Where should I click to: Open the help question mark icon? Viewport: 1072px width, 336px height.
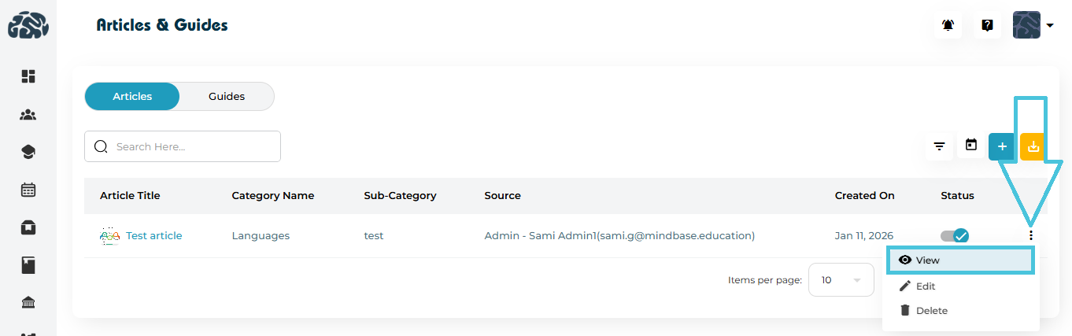point(987,25)
